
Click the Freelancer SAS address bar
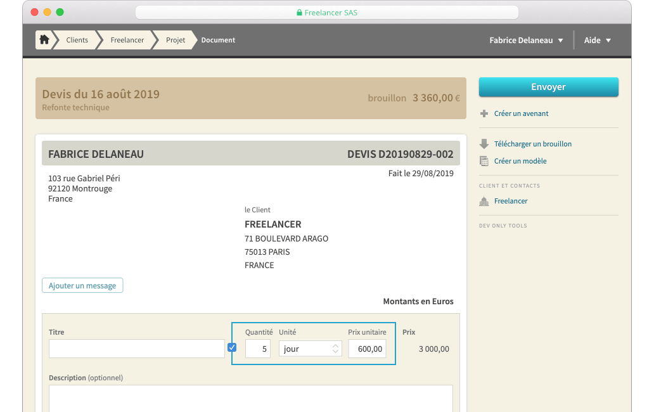(x=327, y=13)
